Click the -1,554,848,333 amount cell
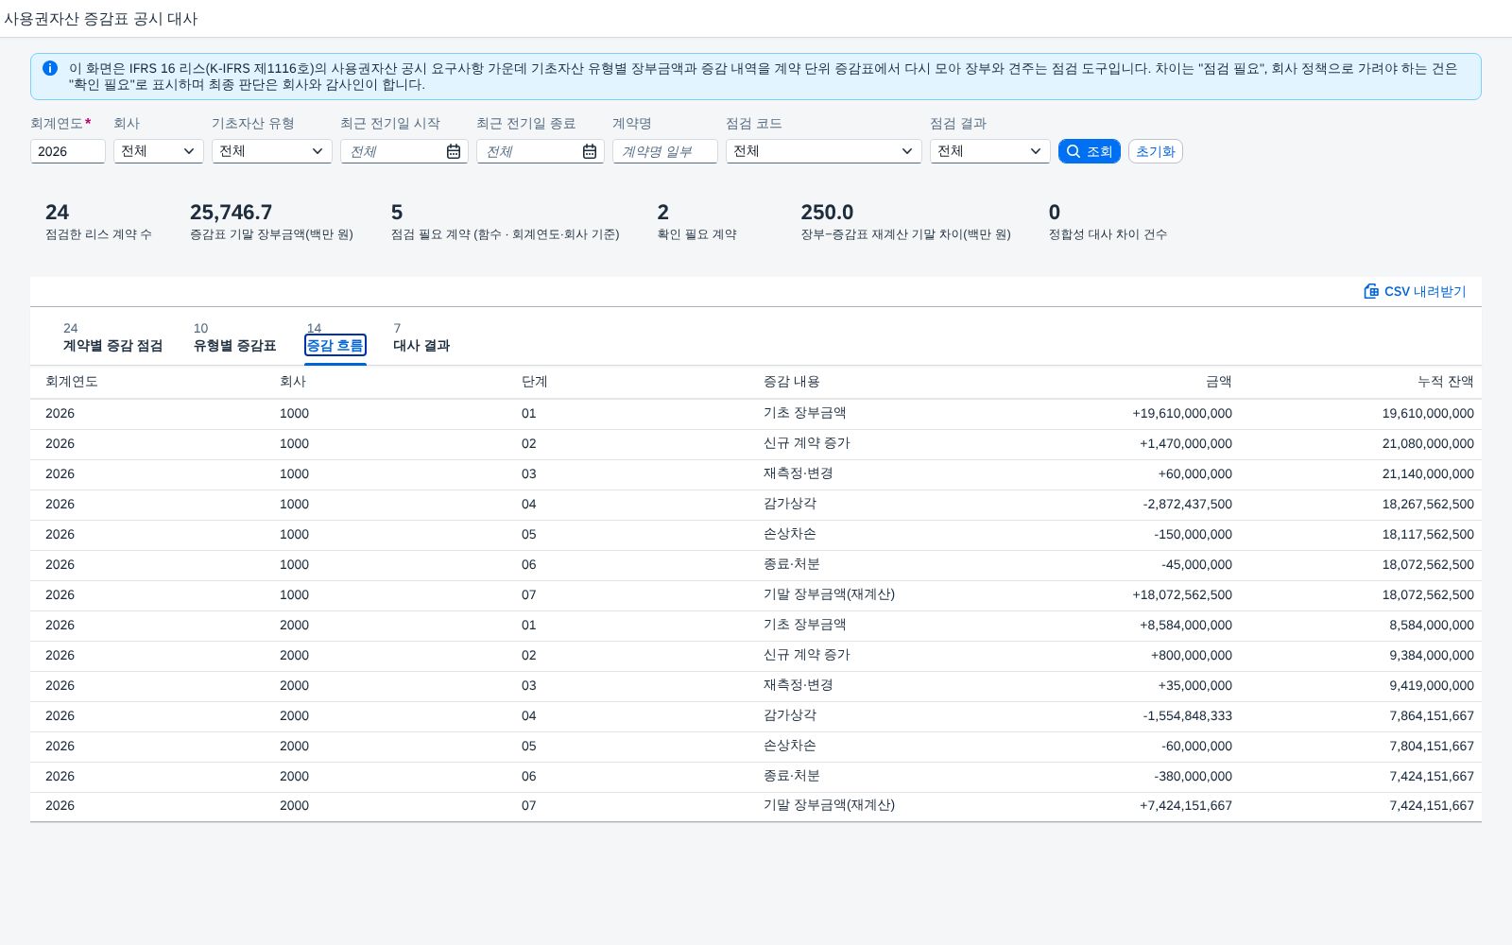The image size is (1512, 945). point(1187,715)
